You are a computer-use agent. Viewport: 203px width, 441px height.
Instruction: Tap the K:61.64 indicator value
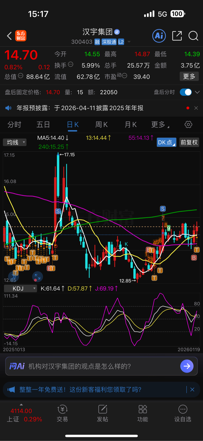pos(53,288)
